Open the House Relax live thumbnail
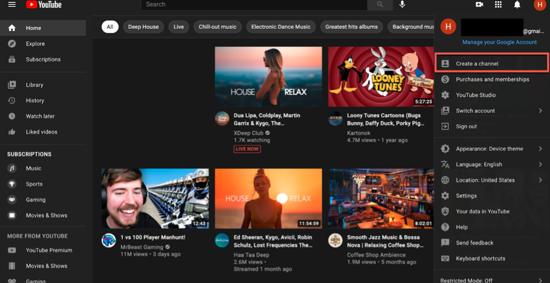The height and width of the screenshot is (283, 550). click(268, 77)
